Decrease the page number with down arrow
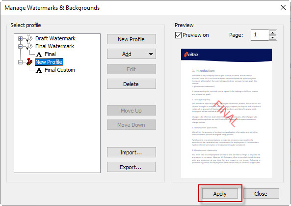 point(272,37)
